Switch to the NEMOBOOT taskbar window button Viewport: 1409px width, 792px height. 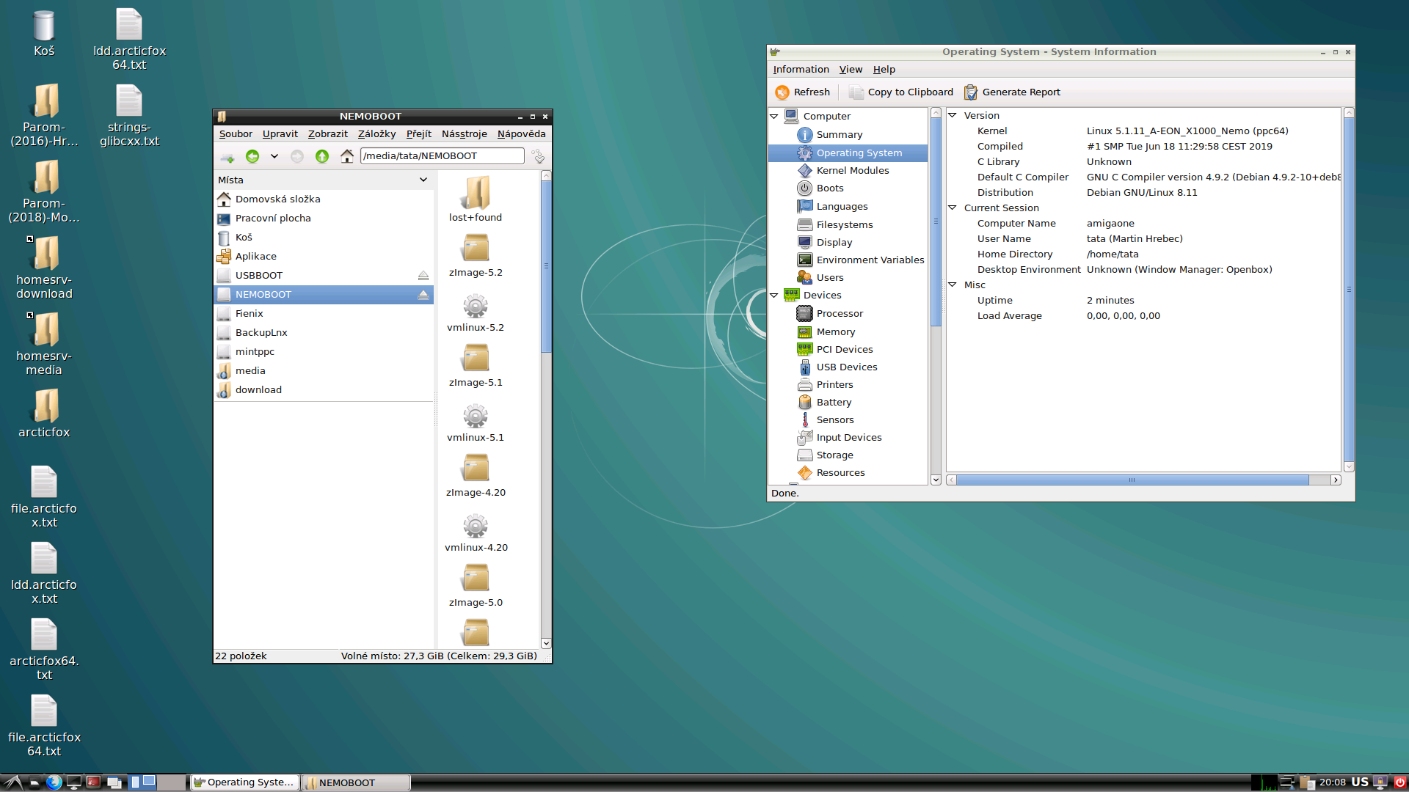coord(357,782)
